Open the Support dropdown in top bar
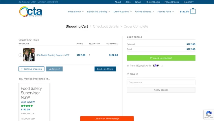 pos(189,2)
